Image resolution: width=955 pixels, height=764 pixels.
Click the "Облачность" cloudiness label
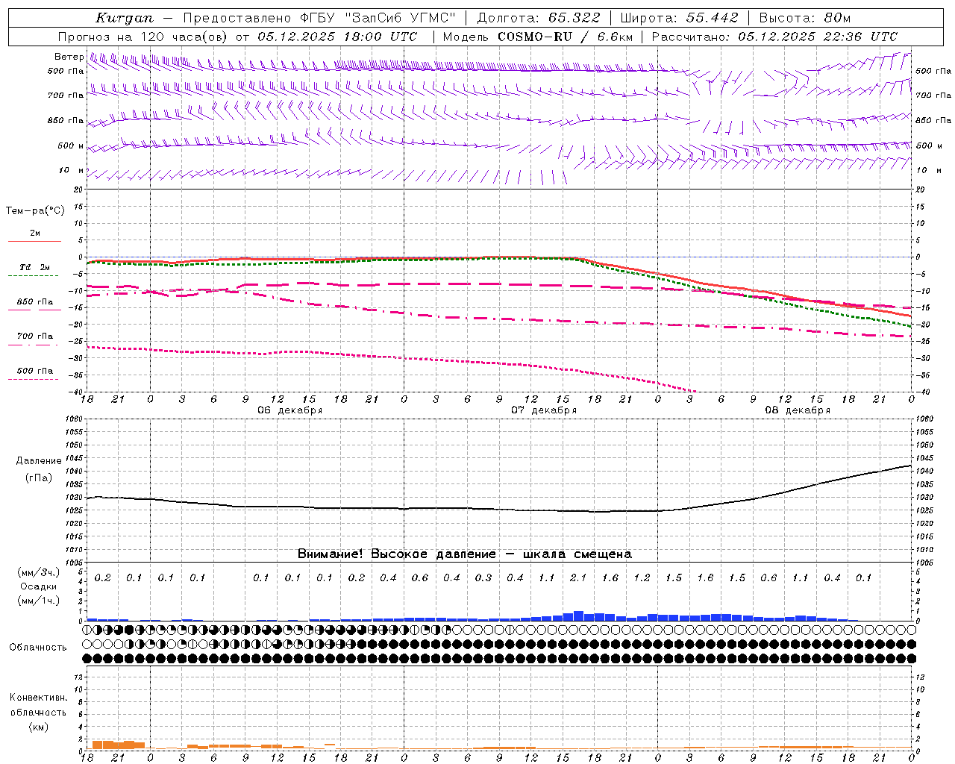pyautogui.click(x=37, y=648)
